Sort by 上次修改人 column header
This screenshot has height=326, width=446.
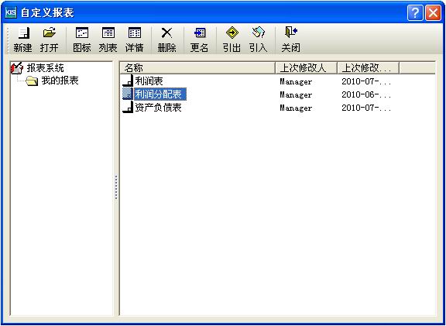(306, 68)
